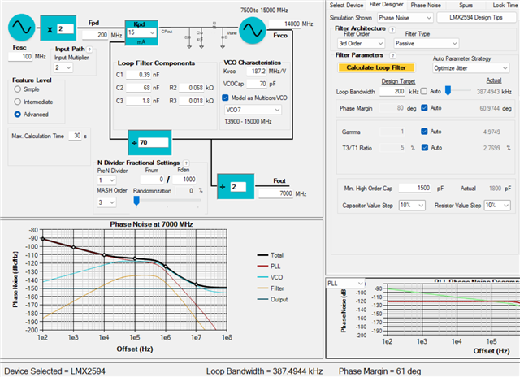The width and height of the screenshot is (520, 377).
Task: Toggle Model as MulticoreVCO checkbox
Action: point(225,97)
